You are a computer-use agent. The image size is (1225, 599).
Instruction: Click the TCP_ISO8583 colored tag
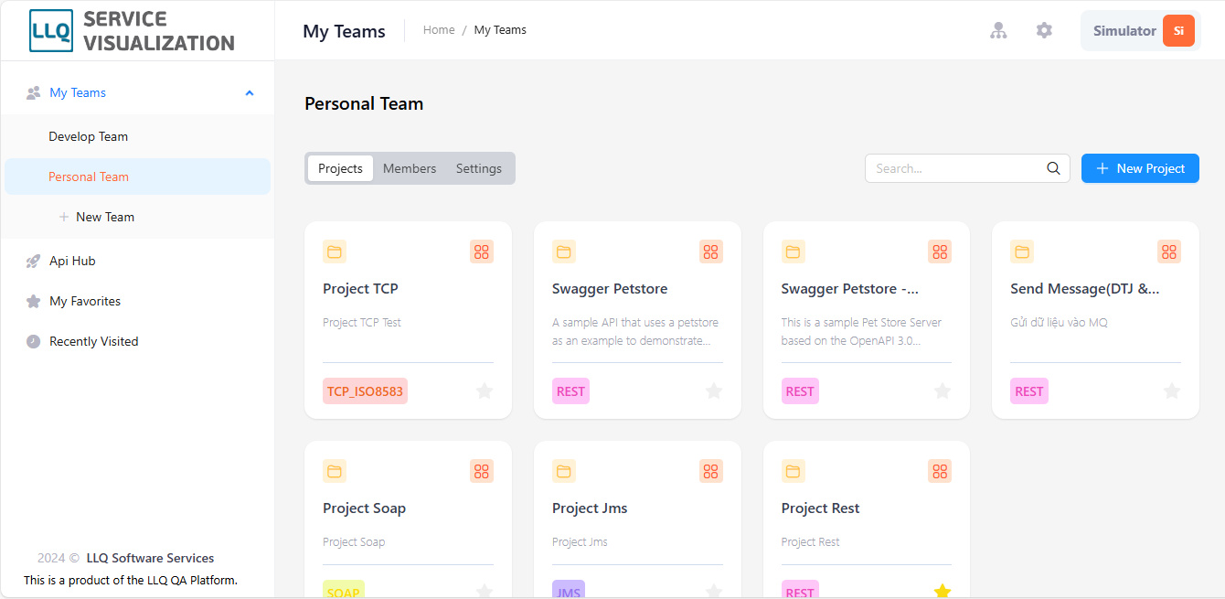[365, 391]
